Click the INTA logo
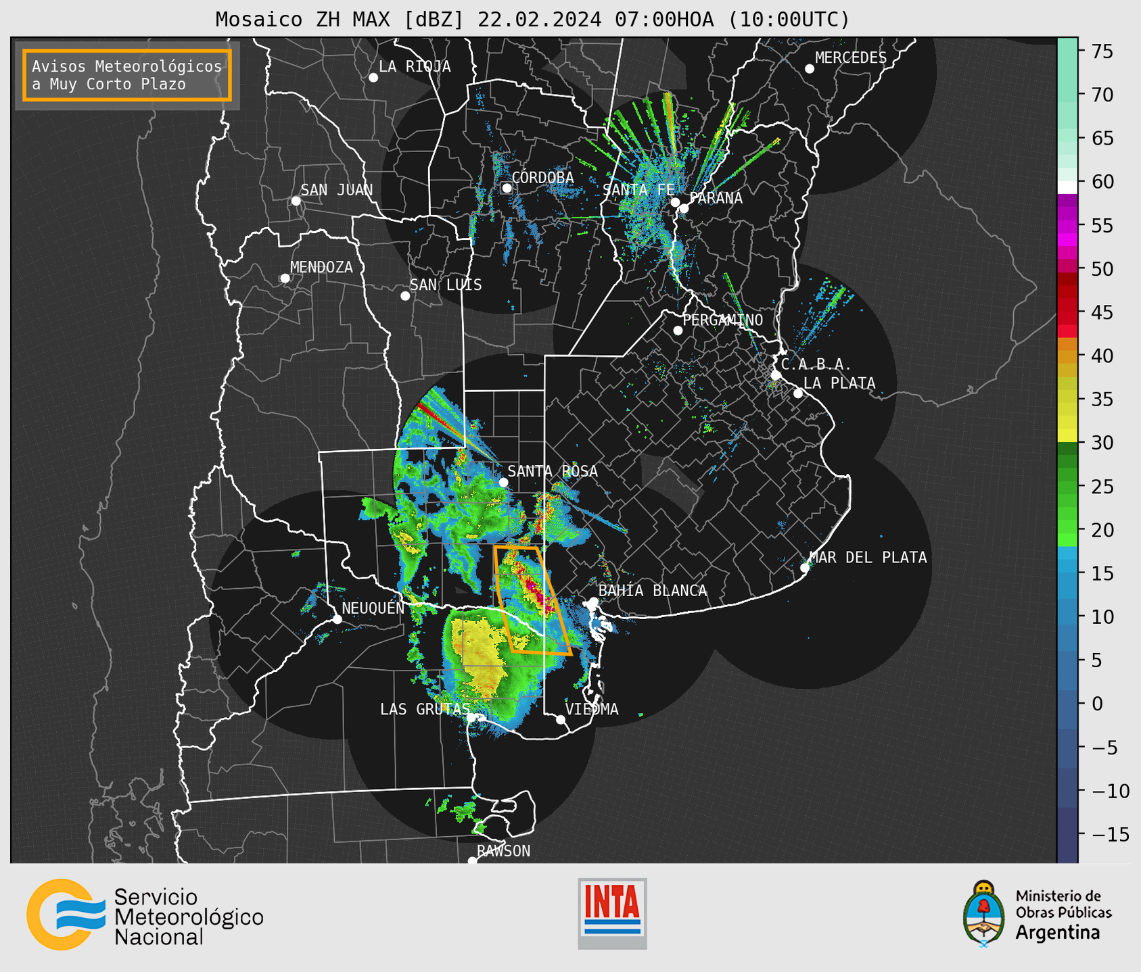 pyautogui.click(x=612, y=914)
